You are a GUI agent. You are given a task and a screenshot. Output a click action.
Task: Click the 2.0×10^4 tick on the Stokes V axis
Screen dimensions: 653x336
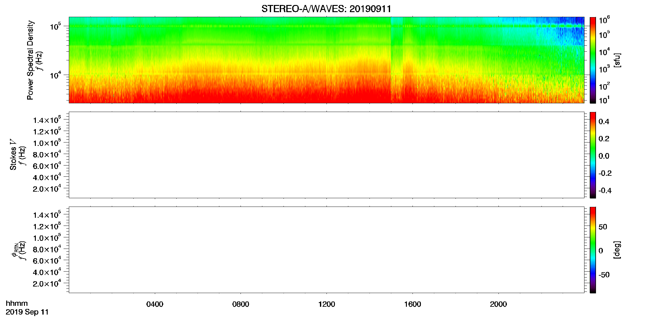47,189
